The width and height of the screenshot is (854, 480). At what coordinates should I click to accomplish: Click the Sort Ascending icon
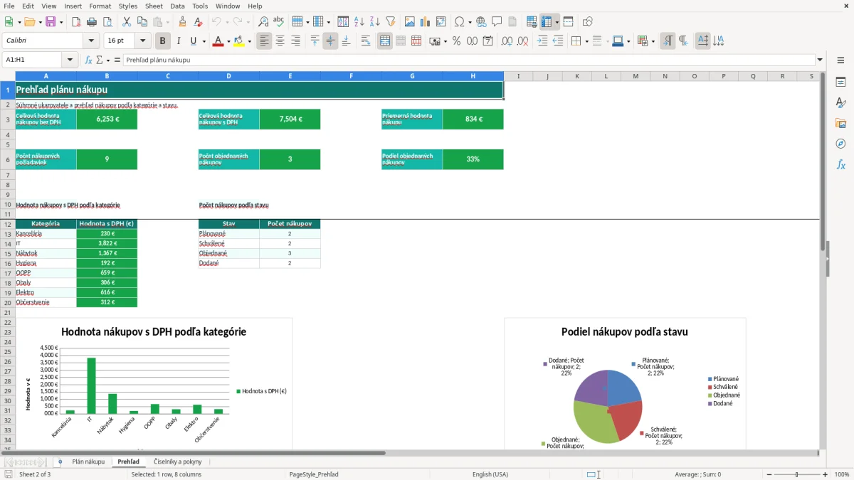coord(359,22)
